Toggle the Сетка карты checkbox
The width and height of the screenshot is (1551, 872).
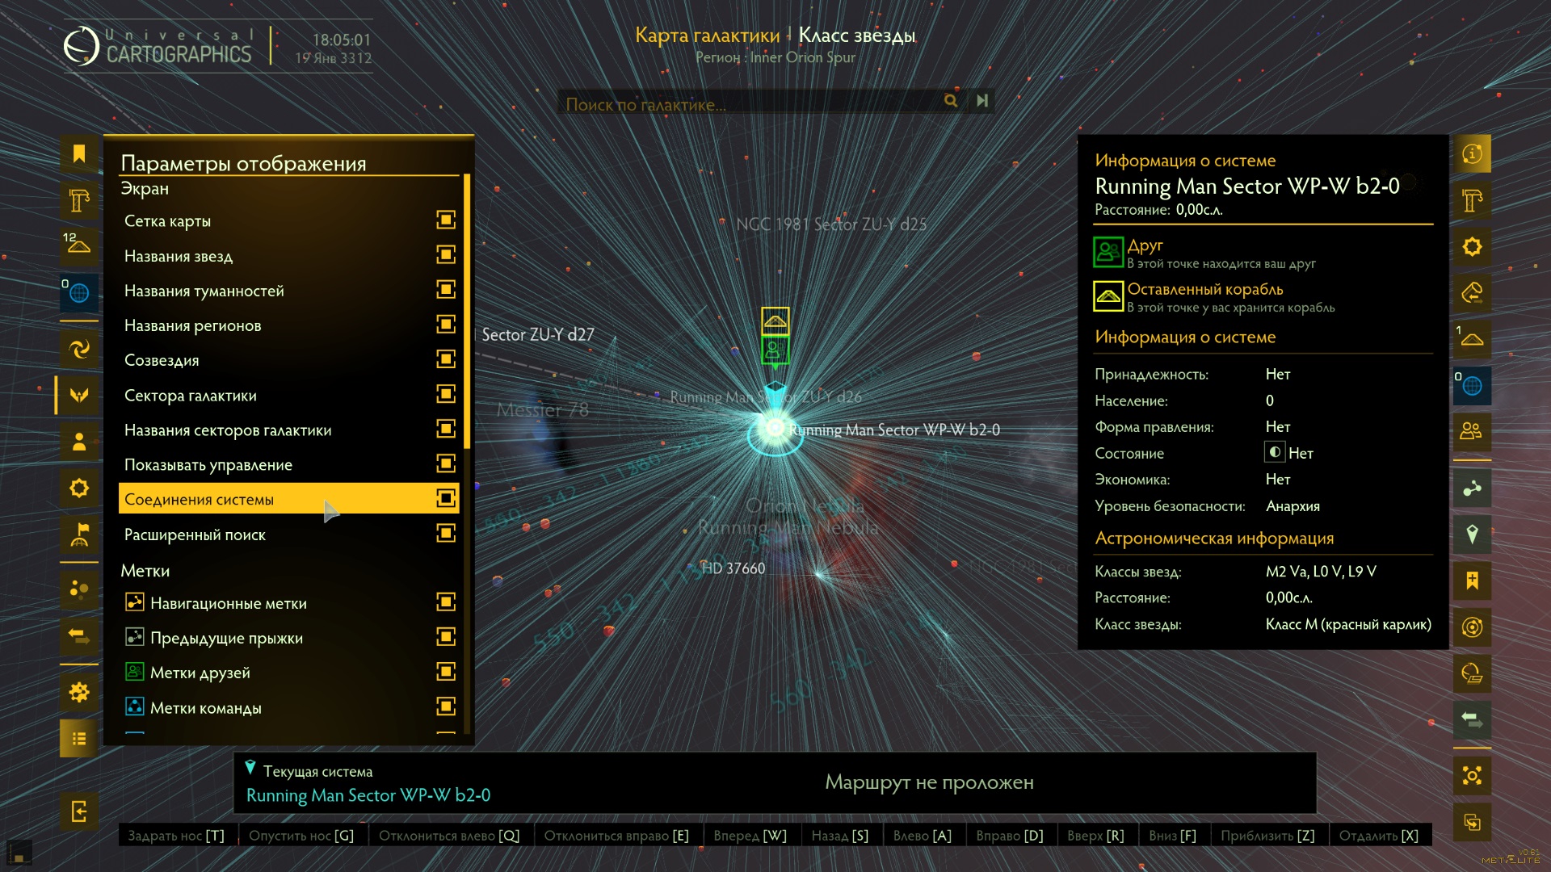pos(446,220)
